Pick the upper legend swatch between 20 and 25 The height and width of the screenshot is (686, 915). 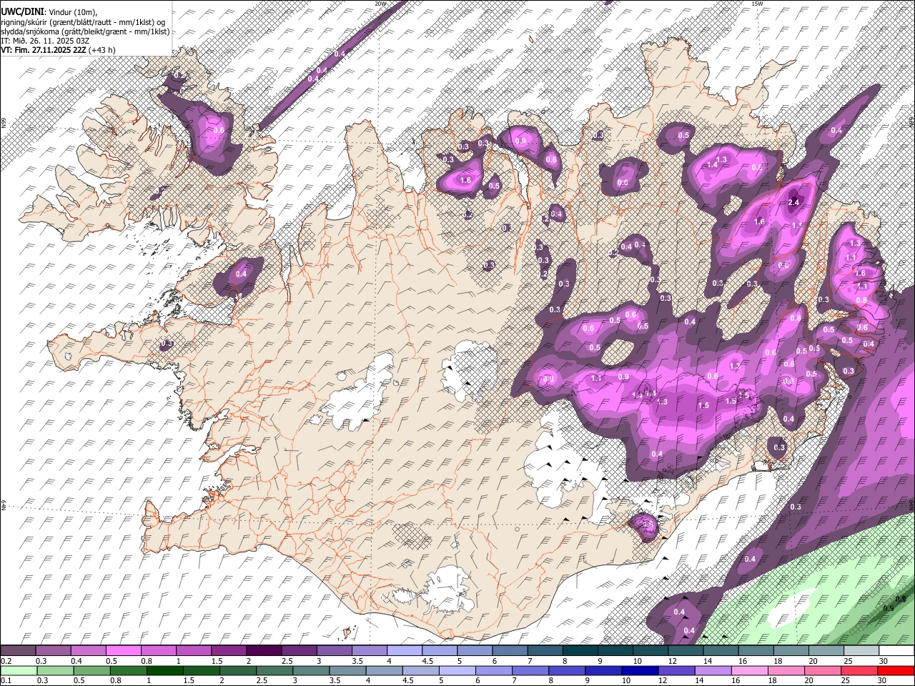[x=826, y=651]
